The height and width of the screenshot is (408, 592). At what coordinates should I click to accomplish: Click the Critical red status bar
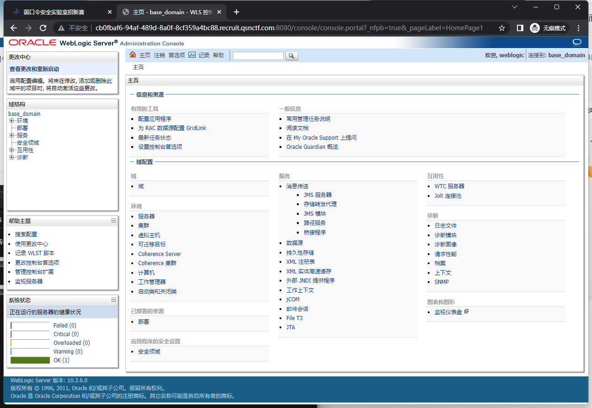pos(30,334)
